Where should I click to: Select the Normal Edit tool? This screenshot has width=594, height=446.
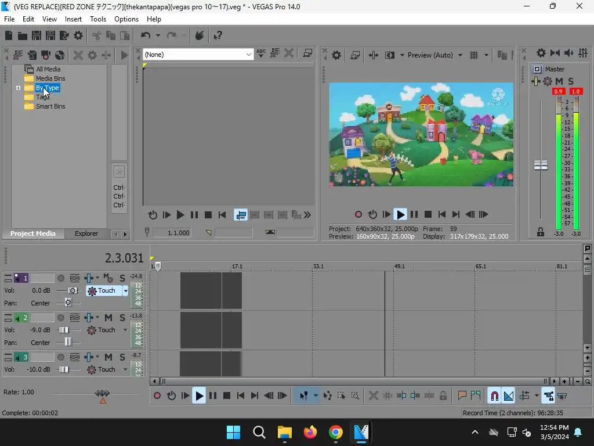click(304, 396)
